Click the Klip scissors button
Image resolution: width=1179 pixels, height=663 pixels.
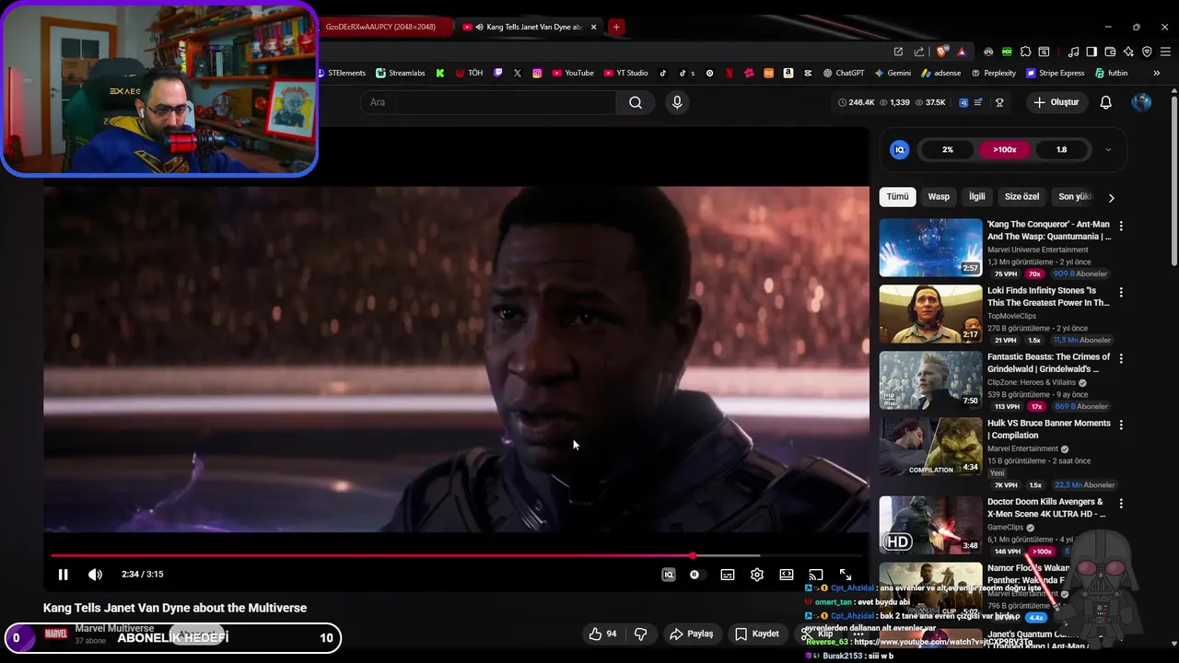coord(816,634)
